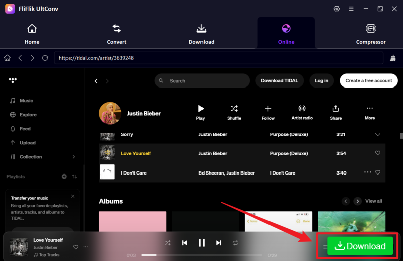Focus the URL address bar

pyautogui.click(x=219, y=58)
